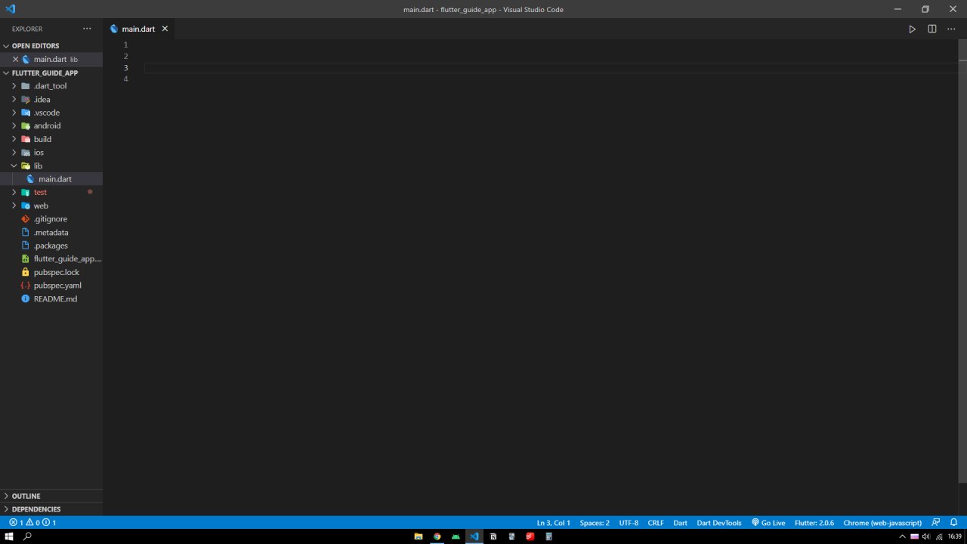The width and height of the screenshot is (967, 544).
Task: Select language mode Dart
Action: (x=681, y=523)
